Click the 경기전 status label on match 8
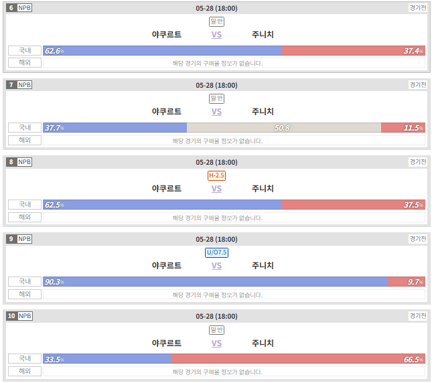This screenshot has height=383, width=434. point(418,161)
